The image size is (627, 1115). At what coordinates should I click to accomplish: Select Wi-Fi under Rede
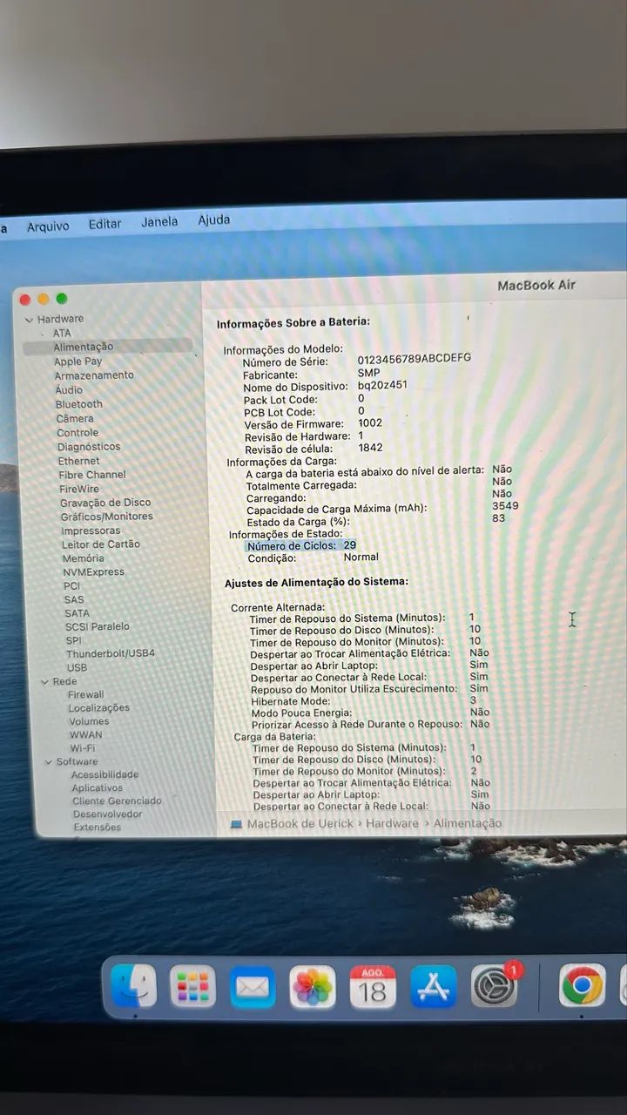pyautogui.click(x=83, y=748)
